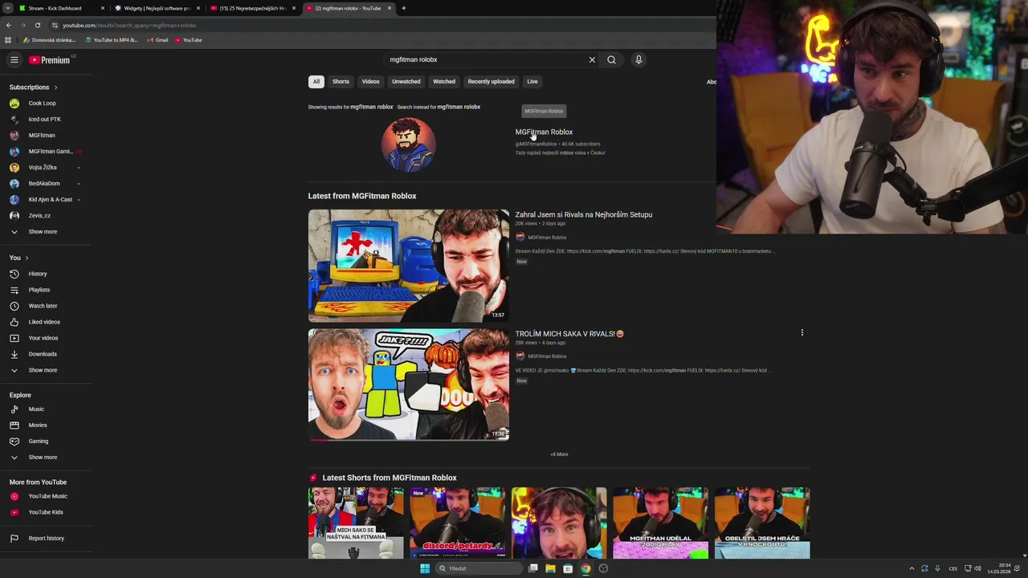1028x578 pixels.
Task: Select the Videos filter chip
Action: [x=370, y=81]
